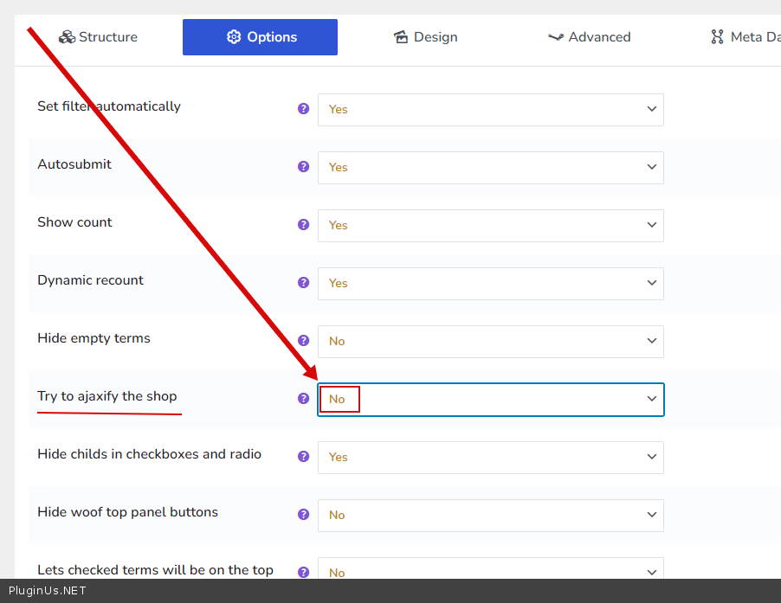Image resolution: width=781 pixels, height=603 pixels.
Task: Click help icon for Try to ajaxify the shop
Action: coord(303,399)
